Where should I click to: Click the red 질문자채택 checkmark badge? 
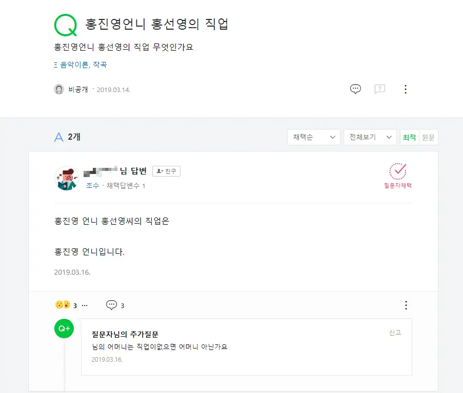pos(397,175)
